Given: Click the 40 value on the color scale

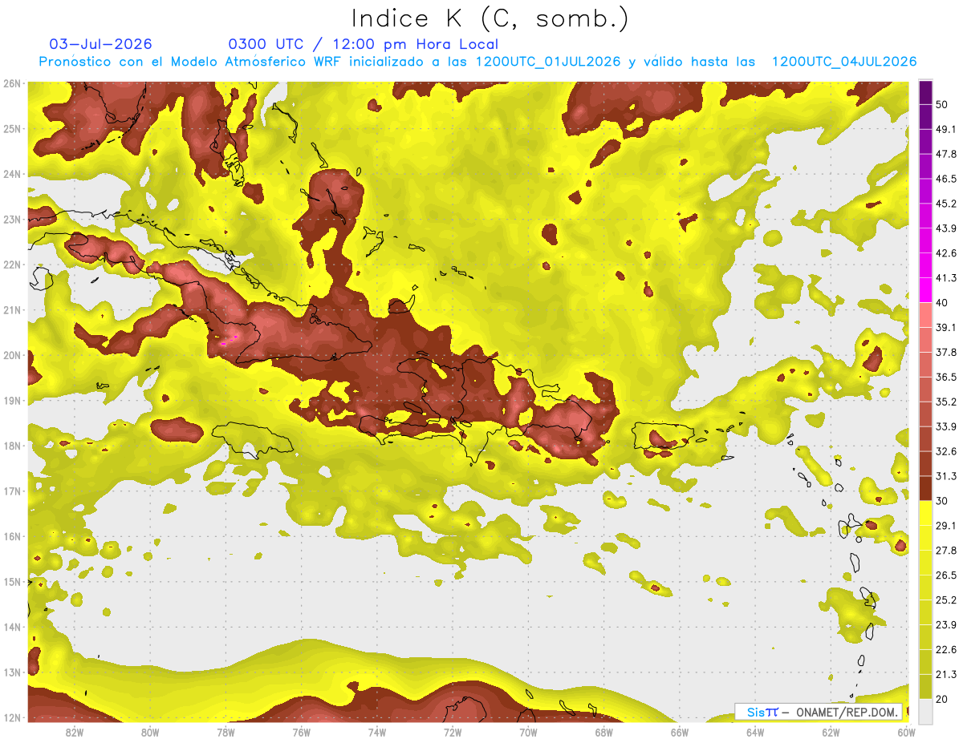Looking at the screenshot, I should pos(941,303).
